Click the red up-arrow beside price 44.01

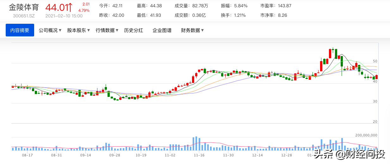(70, 7)
